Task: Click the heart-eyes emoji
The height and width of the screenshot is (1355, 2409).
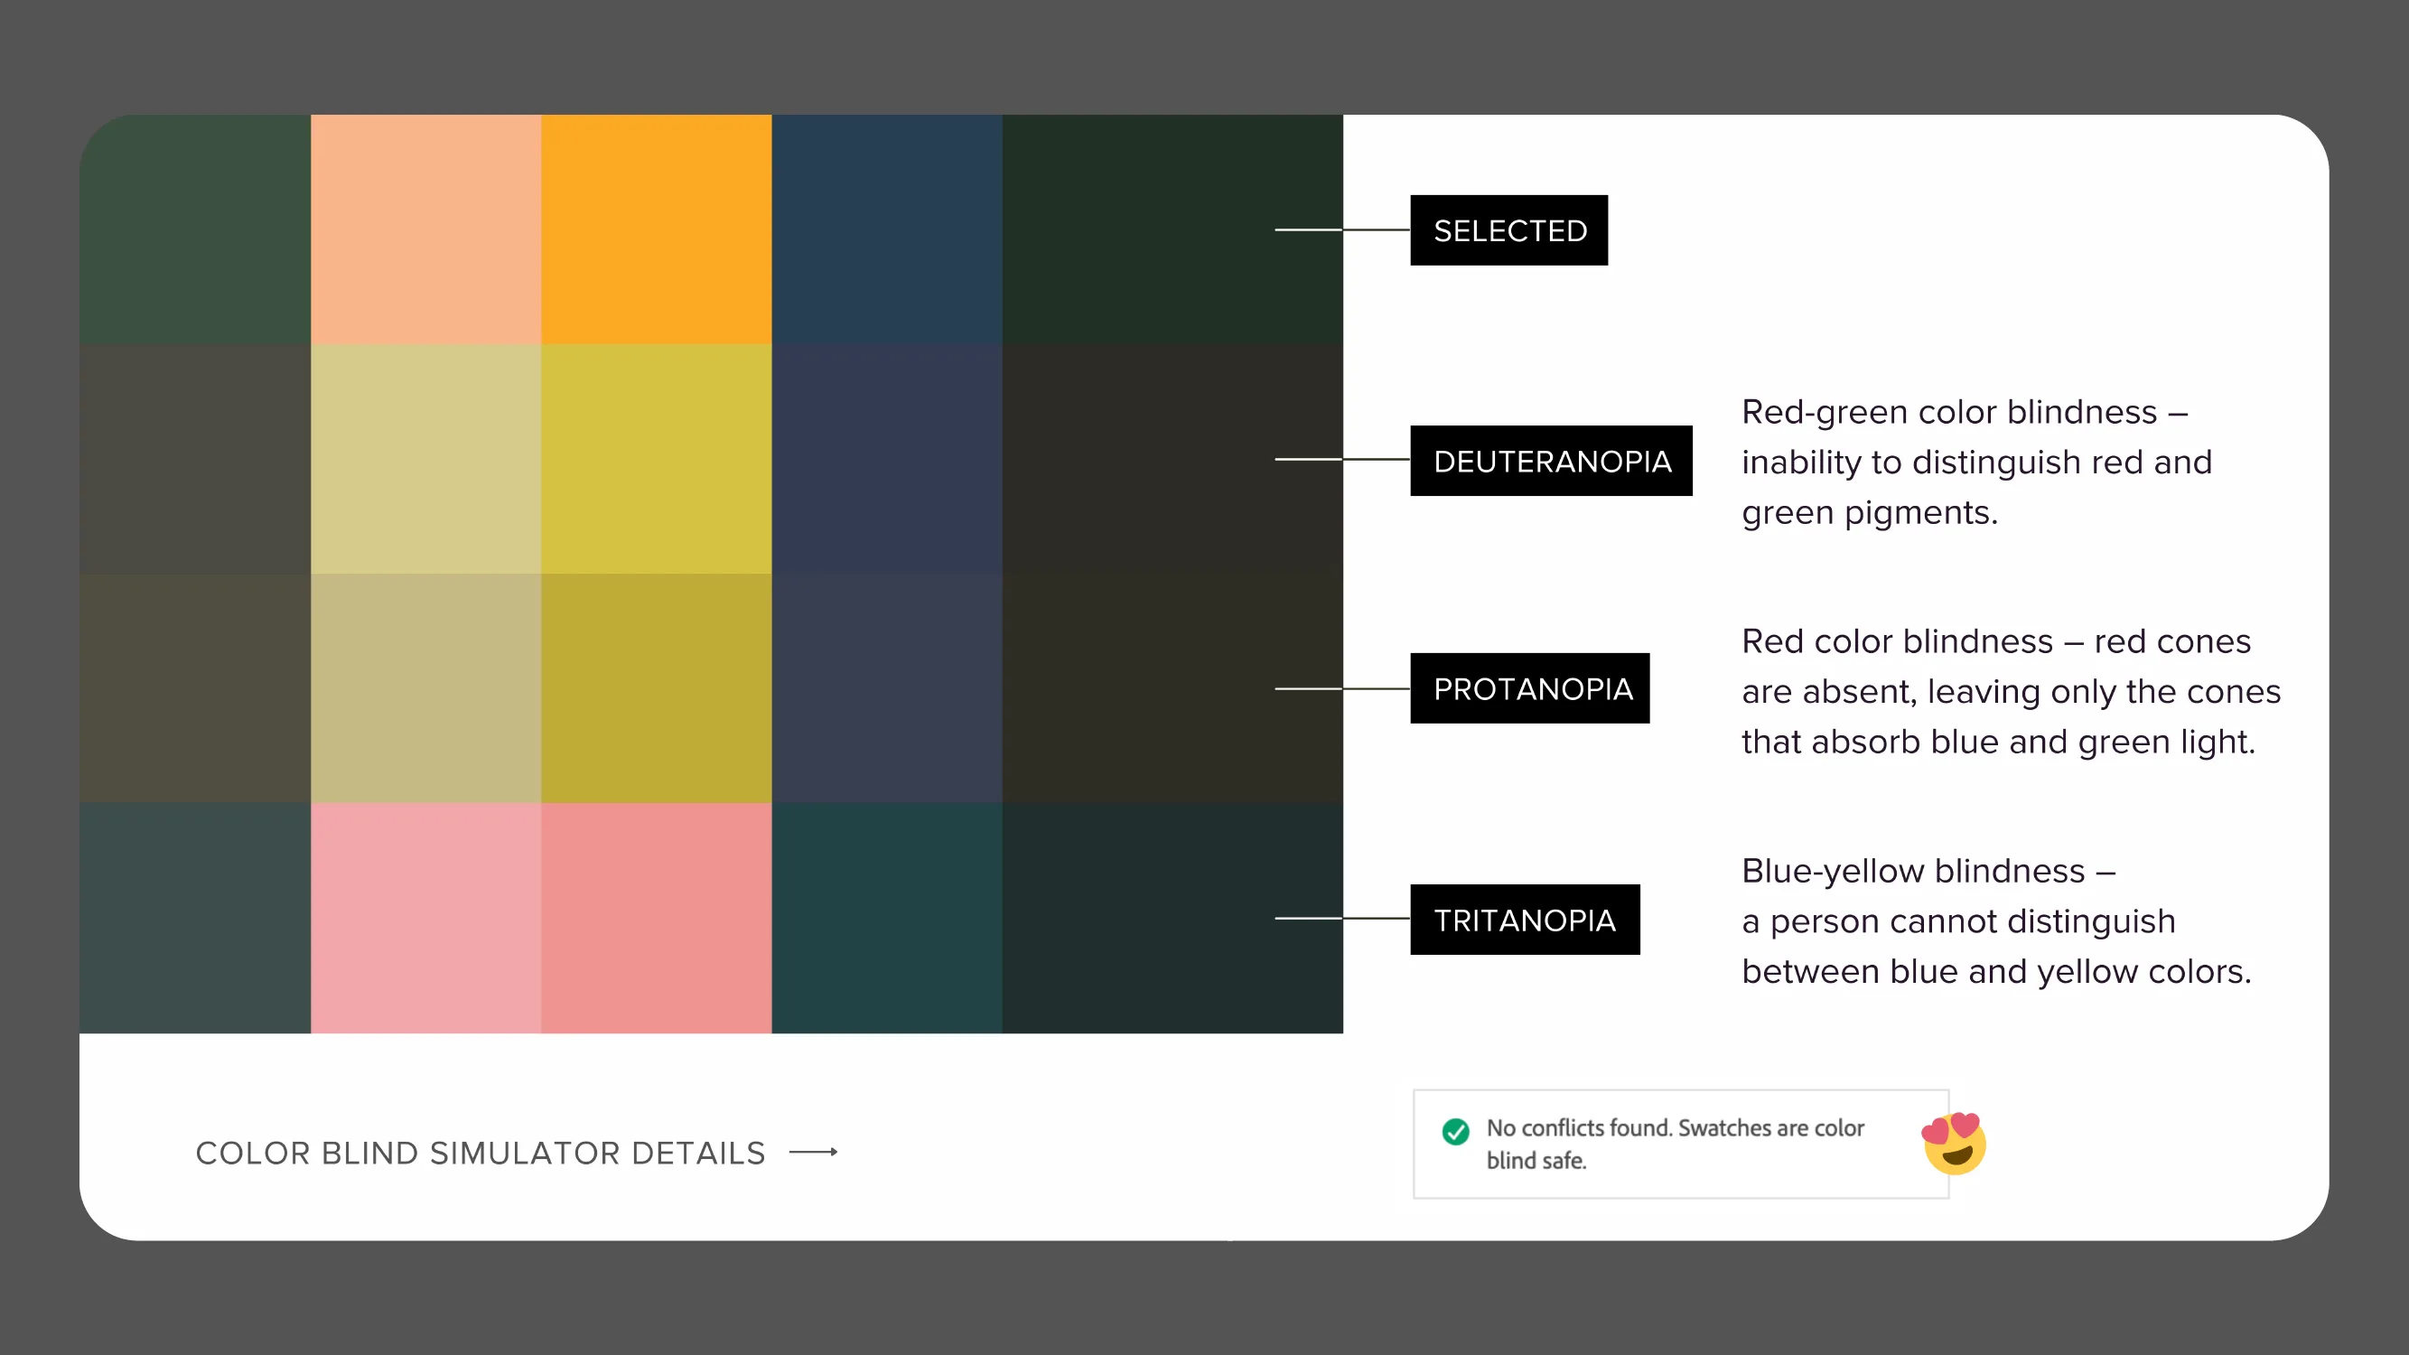Action: click(1954, 1143)
